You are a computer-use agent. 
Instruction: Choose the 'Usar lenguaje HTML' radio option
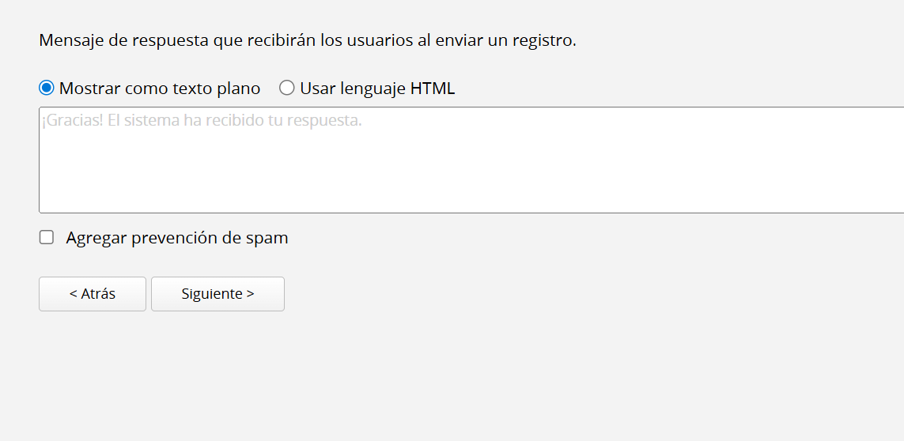click(286, 89)
